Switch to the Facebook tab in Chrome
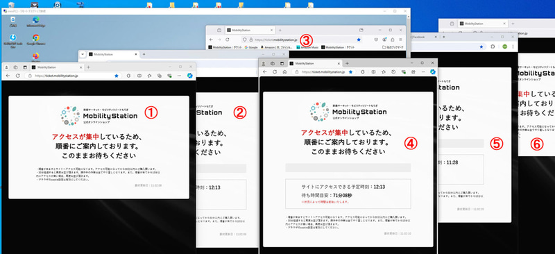The width and height of the screenshot is (555, 254). [x=424, y=37]
